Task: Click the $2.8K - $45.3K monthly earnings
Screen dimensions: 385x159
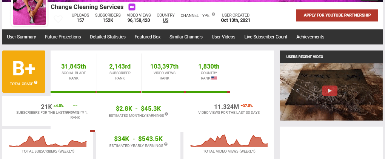Action: coord(138,109)
